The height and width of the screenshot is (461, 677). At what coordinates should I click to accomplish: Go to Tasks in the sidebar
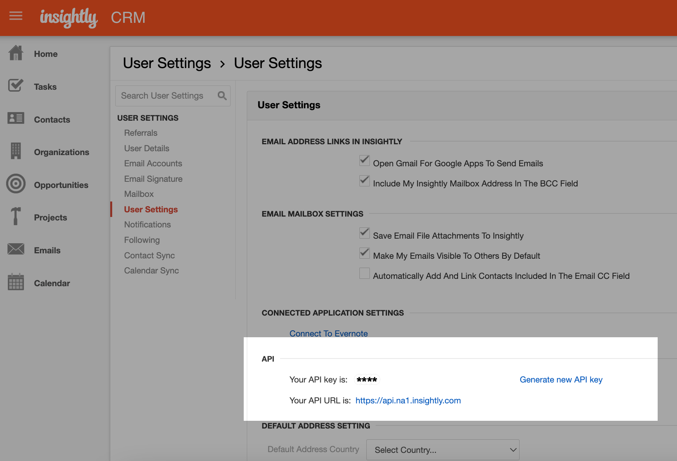tap(45, 87)
